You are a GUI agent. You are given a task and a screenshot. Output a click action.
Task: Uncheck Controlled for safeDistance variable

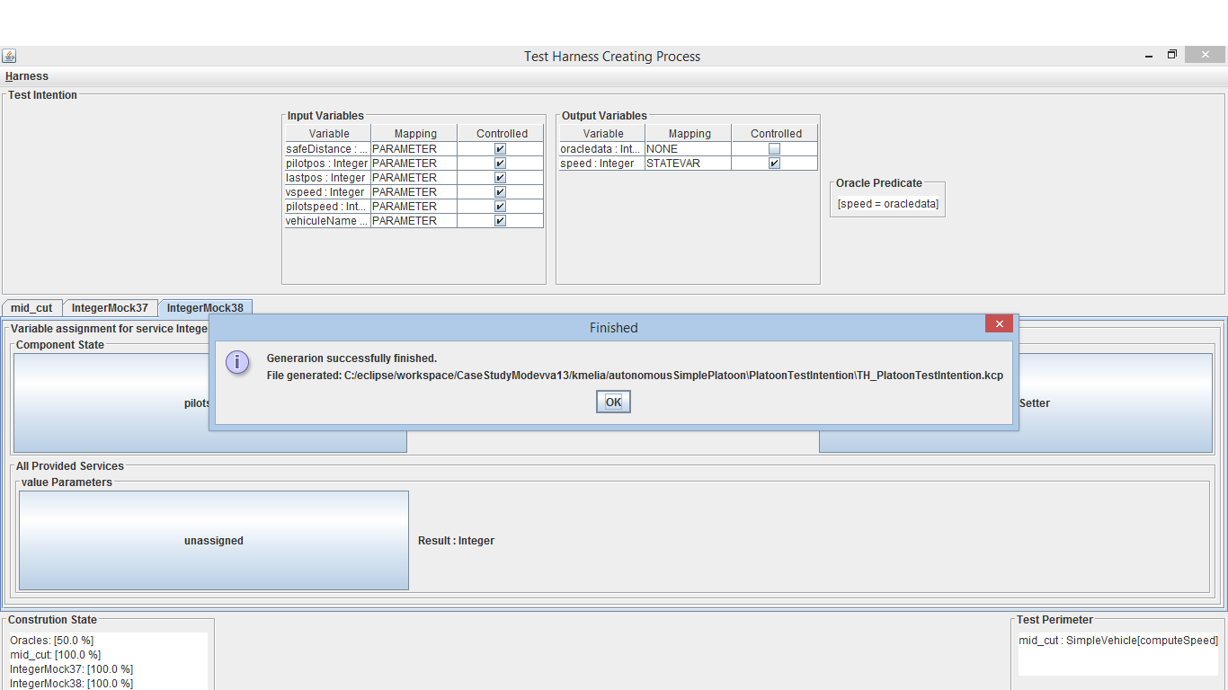click(500, 149)
